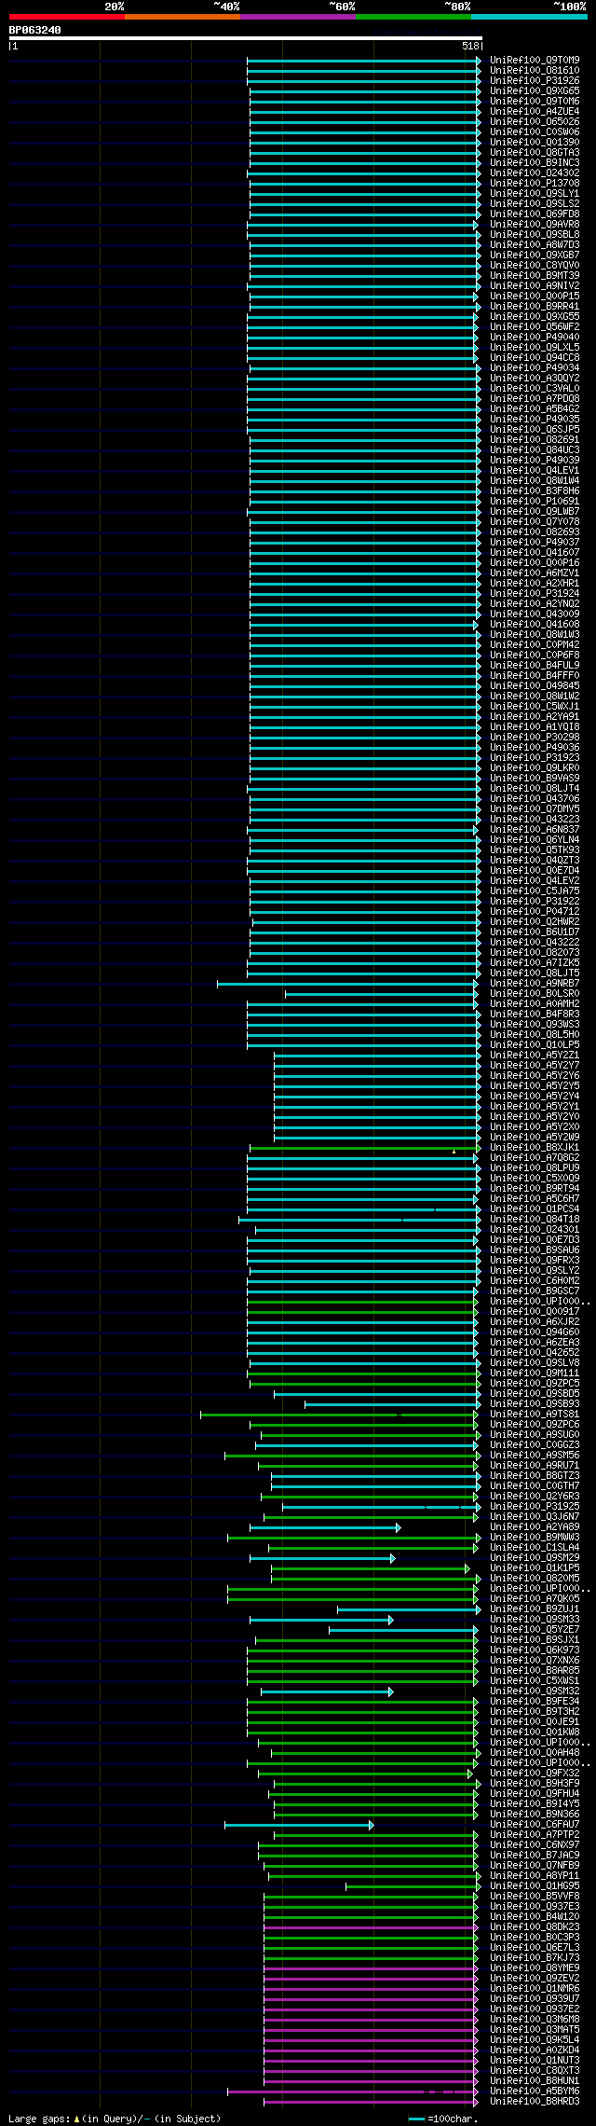This screenshot has width=596, height=2126.
Task: Select hit UniRef100_B9SAU6
Action: pyautogui.click(x=535, y=1250)
